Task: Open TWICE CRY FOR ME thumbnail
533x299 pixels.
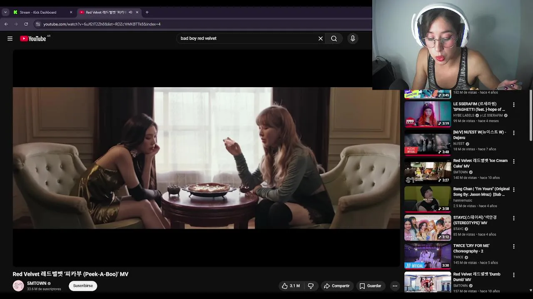Action: [x=428, y=256]
